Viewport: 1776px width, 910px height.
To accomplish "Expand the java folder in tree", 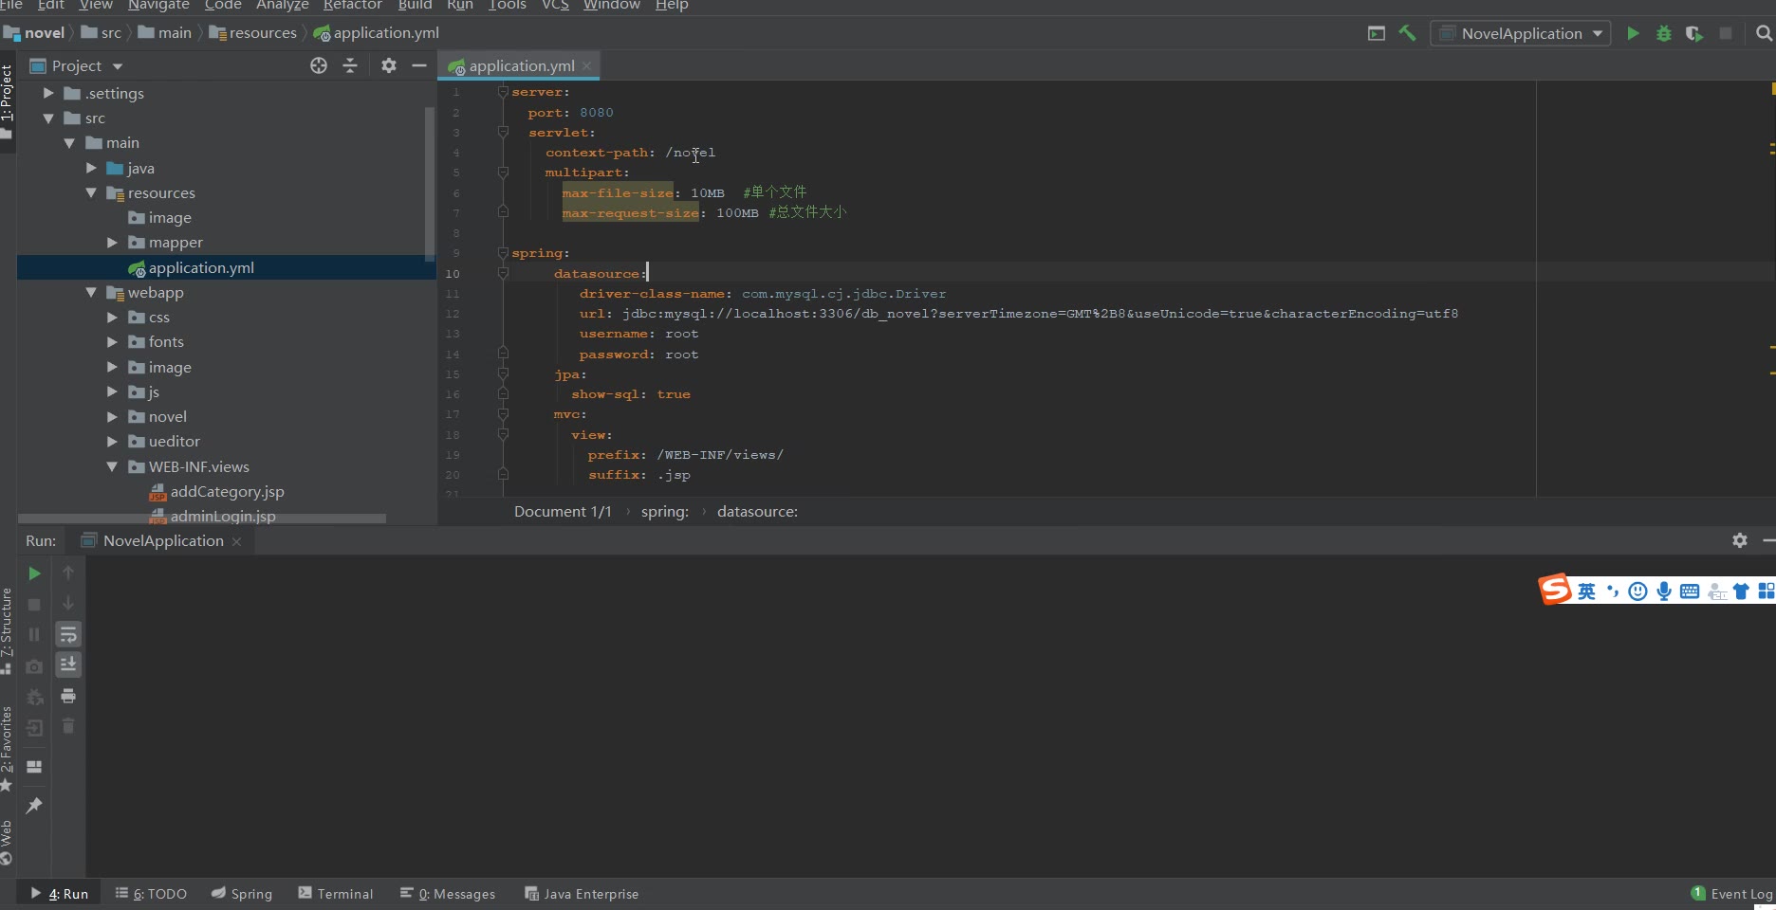I will (92, 168).
